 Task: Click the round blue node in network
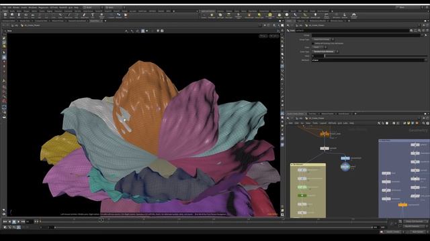click(345, 167)
